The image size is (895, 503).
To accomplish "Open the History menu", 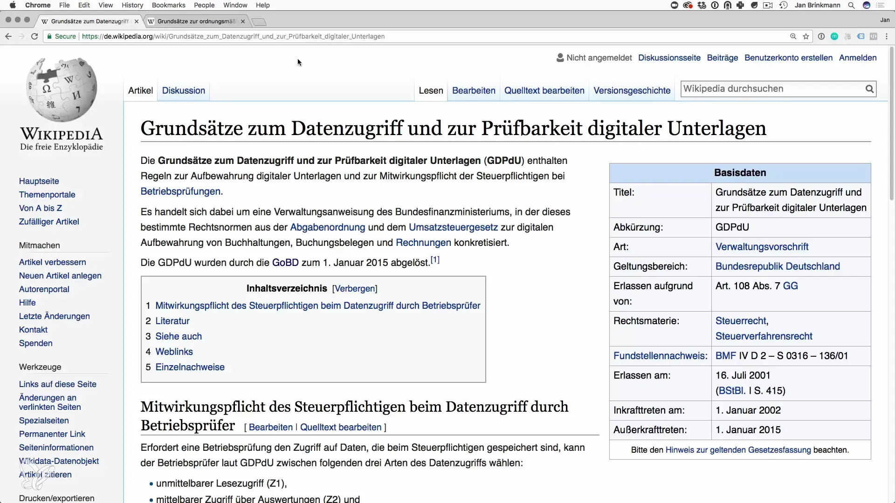I will tap(132, 5).
